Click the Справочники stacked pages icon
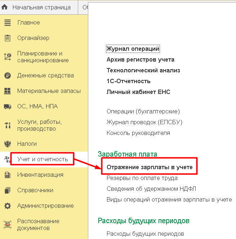This screenshot has height=239, width=236. (x=8, y=190)
